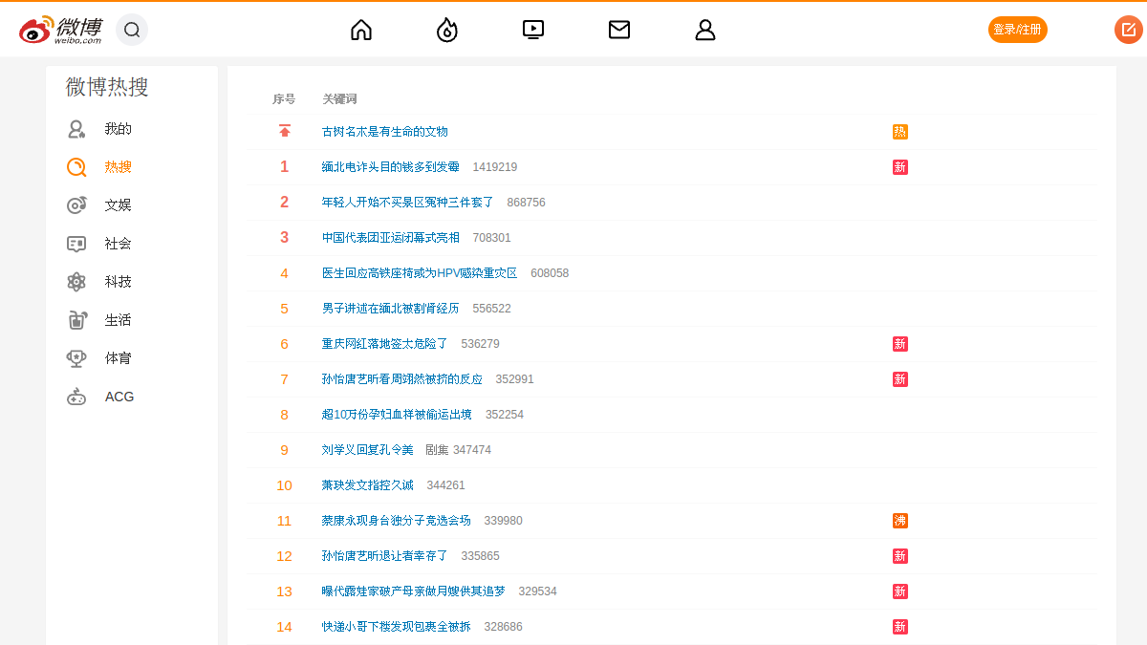Image resolution: width=1147 pixels, height=645 pixels.
Task: Click rank number 3
Action: [x=284, y=238]
